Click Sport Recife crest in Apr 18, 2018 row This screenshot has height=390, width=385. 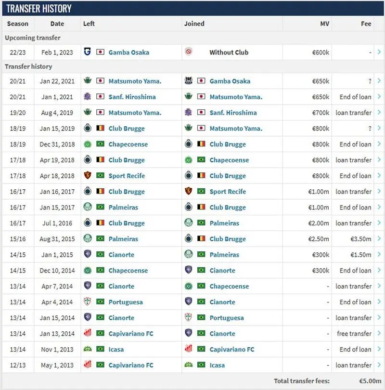87,175
